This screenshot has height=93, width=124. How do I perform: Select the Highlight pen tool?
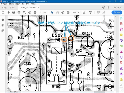pos(104,12)
